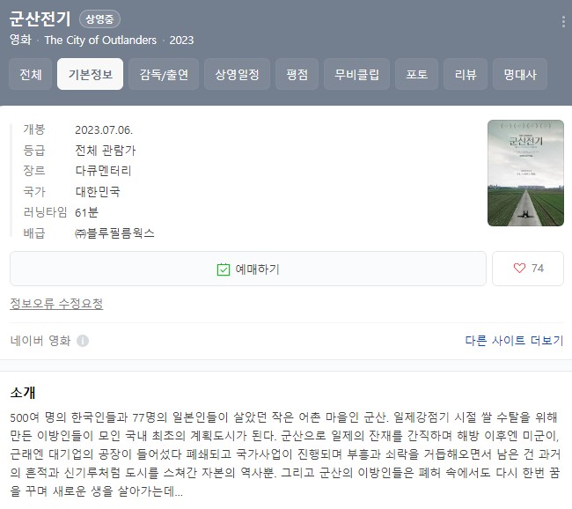Viewport: 572px width, 509px height.
Task: Open the 무비클립 tab
Action: pos(356,74)
